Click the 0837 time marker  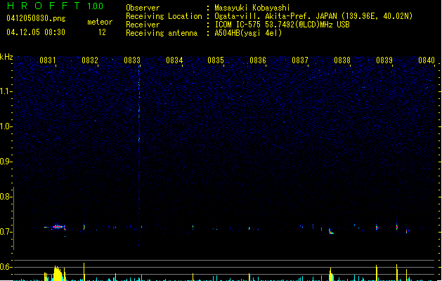pyautogui.click(x=300, y=60)
